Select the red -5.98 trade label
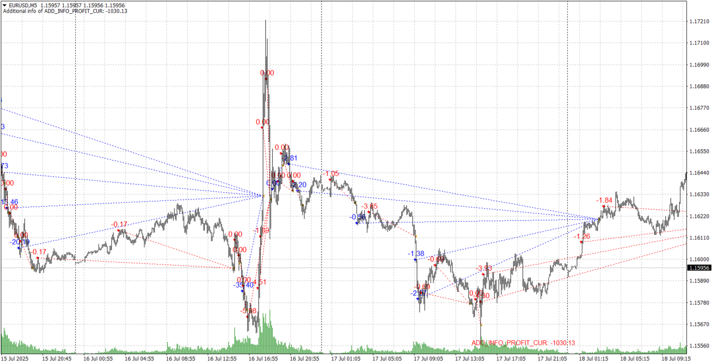This screenshot has height=364, width=714. 249,311
